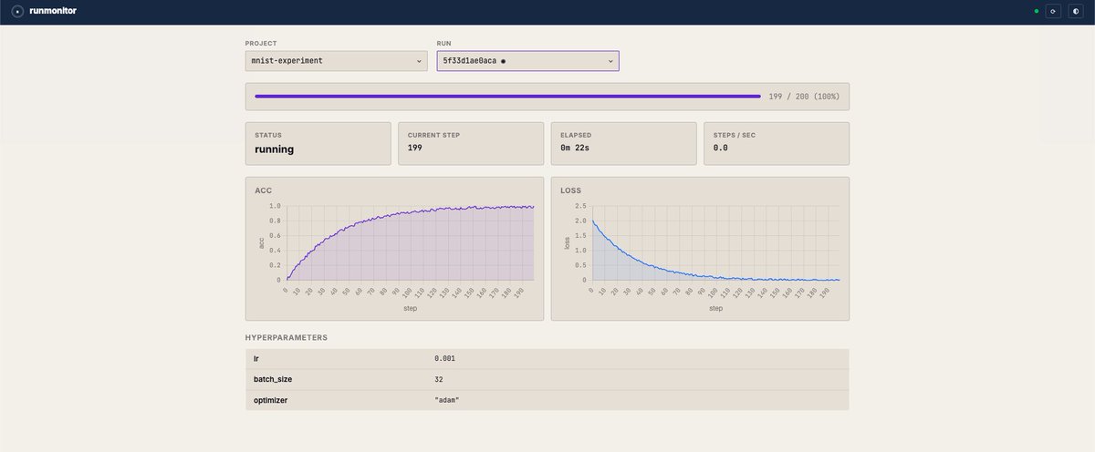Click the batch_size value 32

[x=439, y=379]
